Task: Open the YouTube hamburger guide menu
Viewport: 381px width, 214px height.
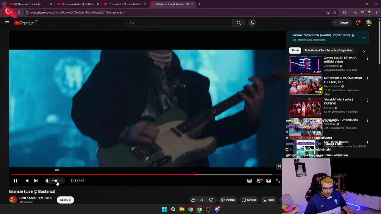Action: (x=7, y=23)
